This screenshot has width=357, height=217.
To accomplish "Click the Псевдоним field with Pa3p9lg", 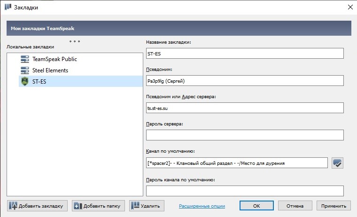I will click(245, 81).
